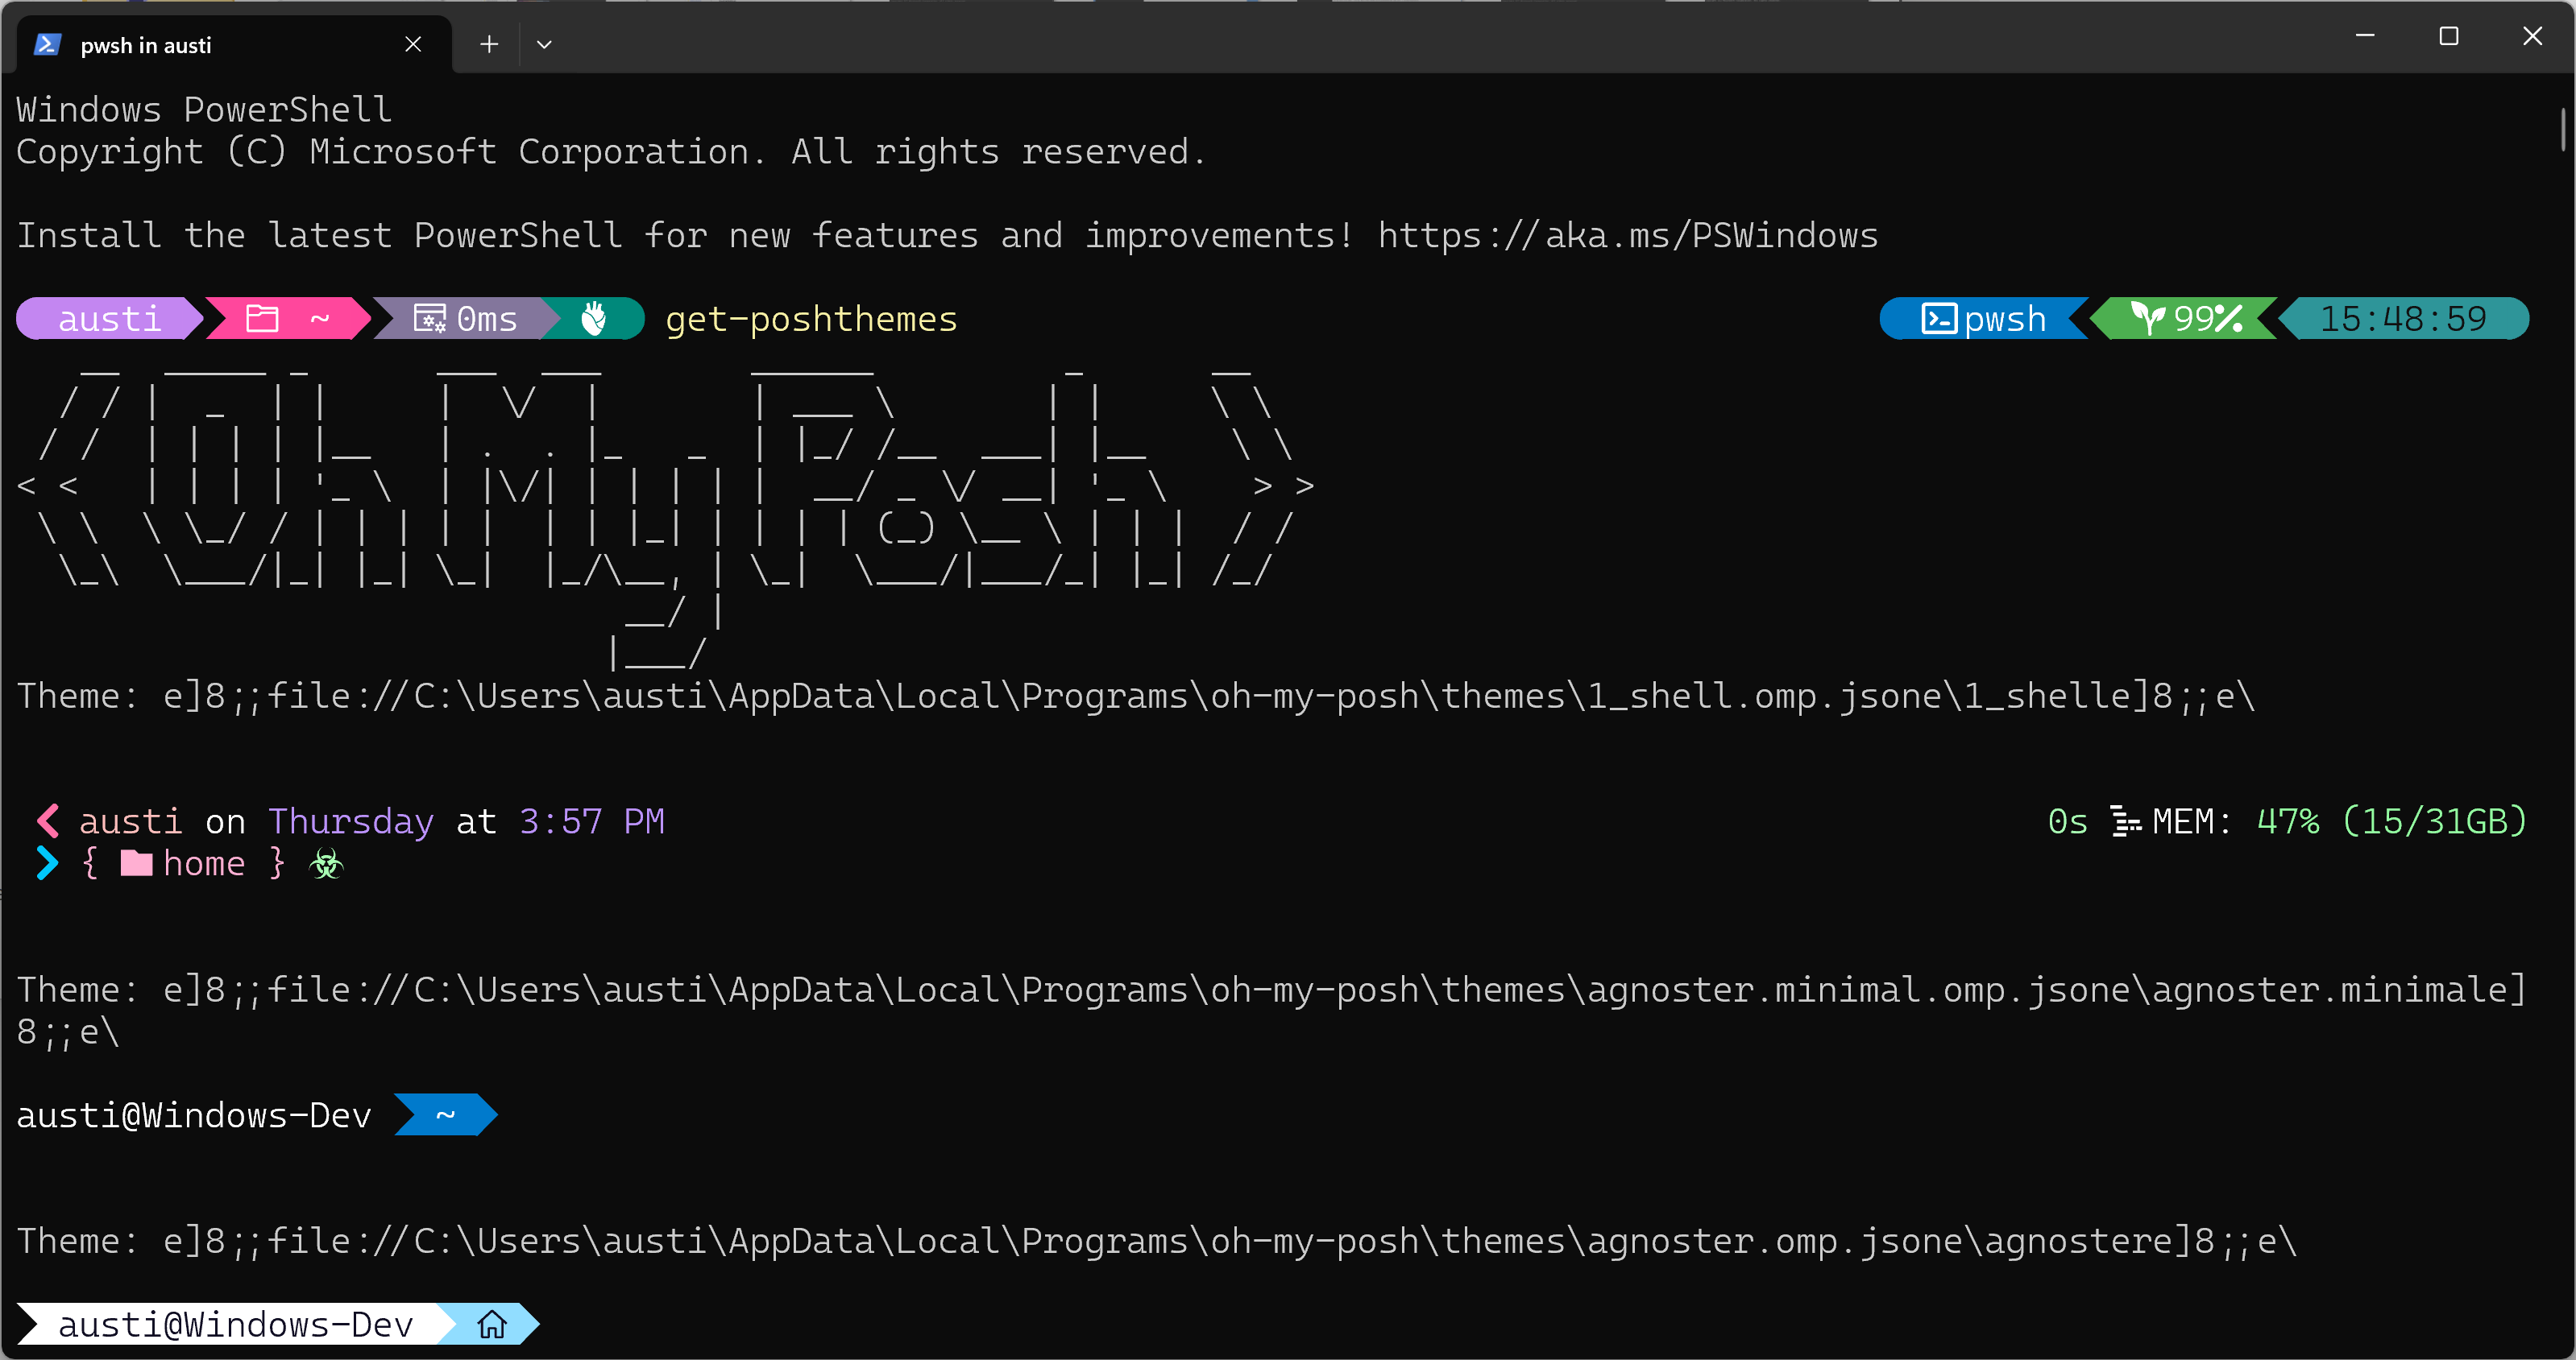The image size is (2576, 1360).
Task: Click the pink folder icon beside home
Action: (136, 863)
